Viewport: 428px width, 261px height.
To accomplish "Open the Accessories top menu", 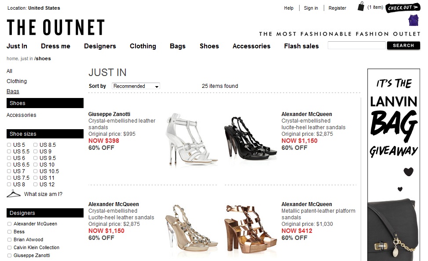I will click(252, 46).
